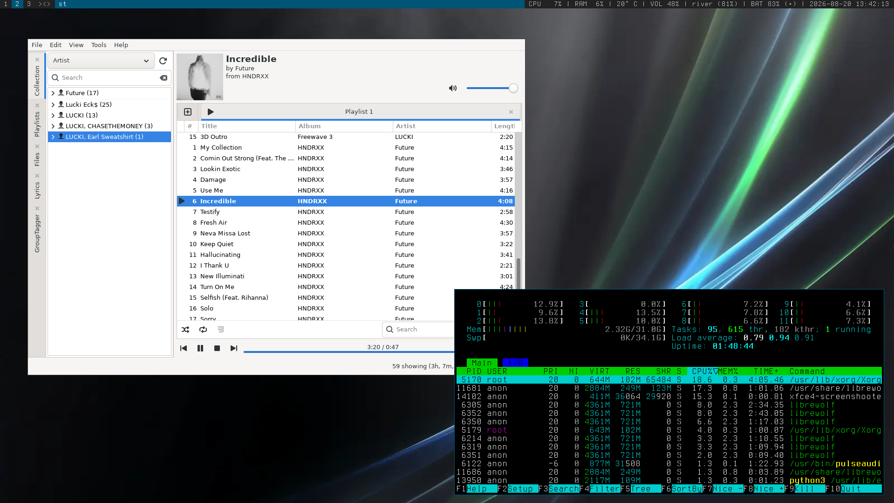Viewport: 894px width, 503px height.
Task: Open the I/O tab in htop
Action: (x=515, y=363)
